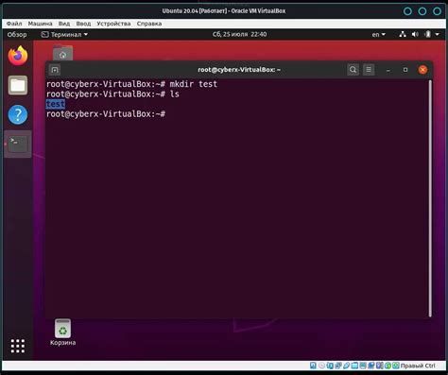Click the volume icon in top panel
The width and height of the screenshot is (448, 375).
415,34
